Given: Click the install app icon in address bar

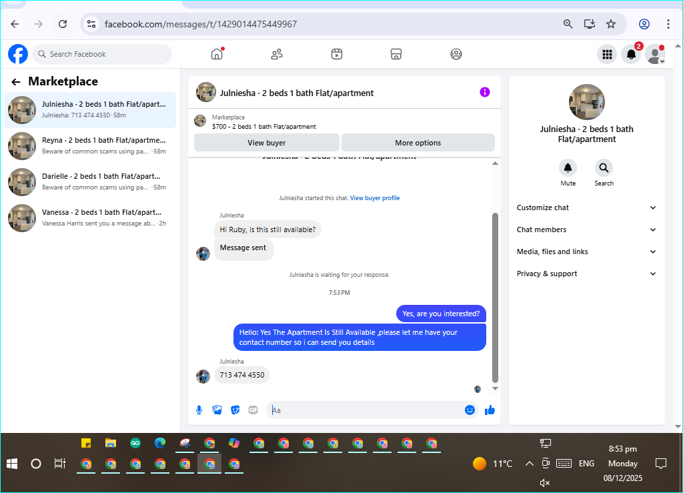Looking at the screenshot, I should coord(590,24).
